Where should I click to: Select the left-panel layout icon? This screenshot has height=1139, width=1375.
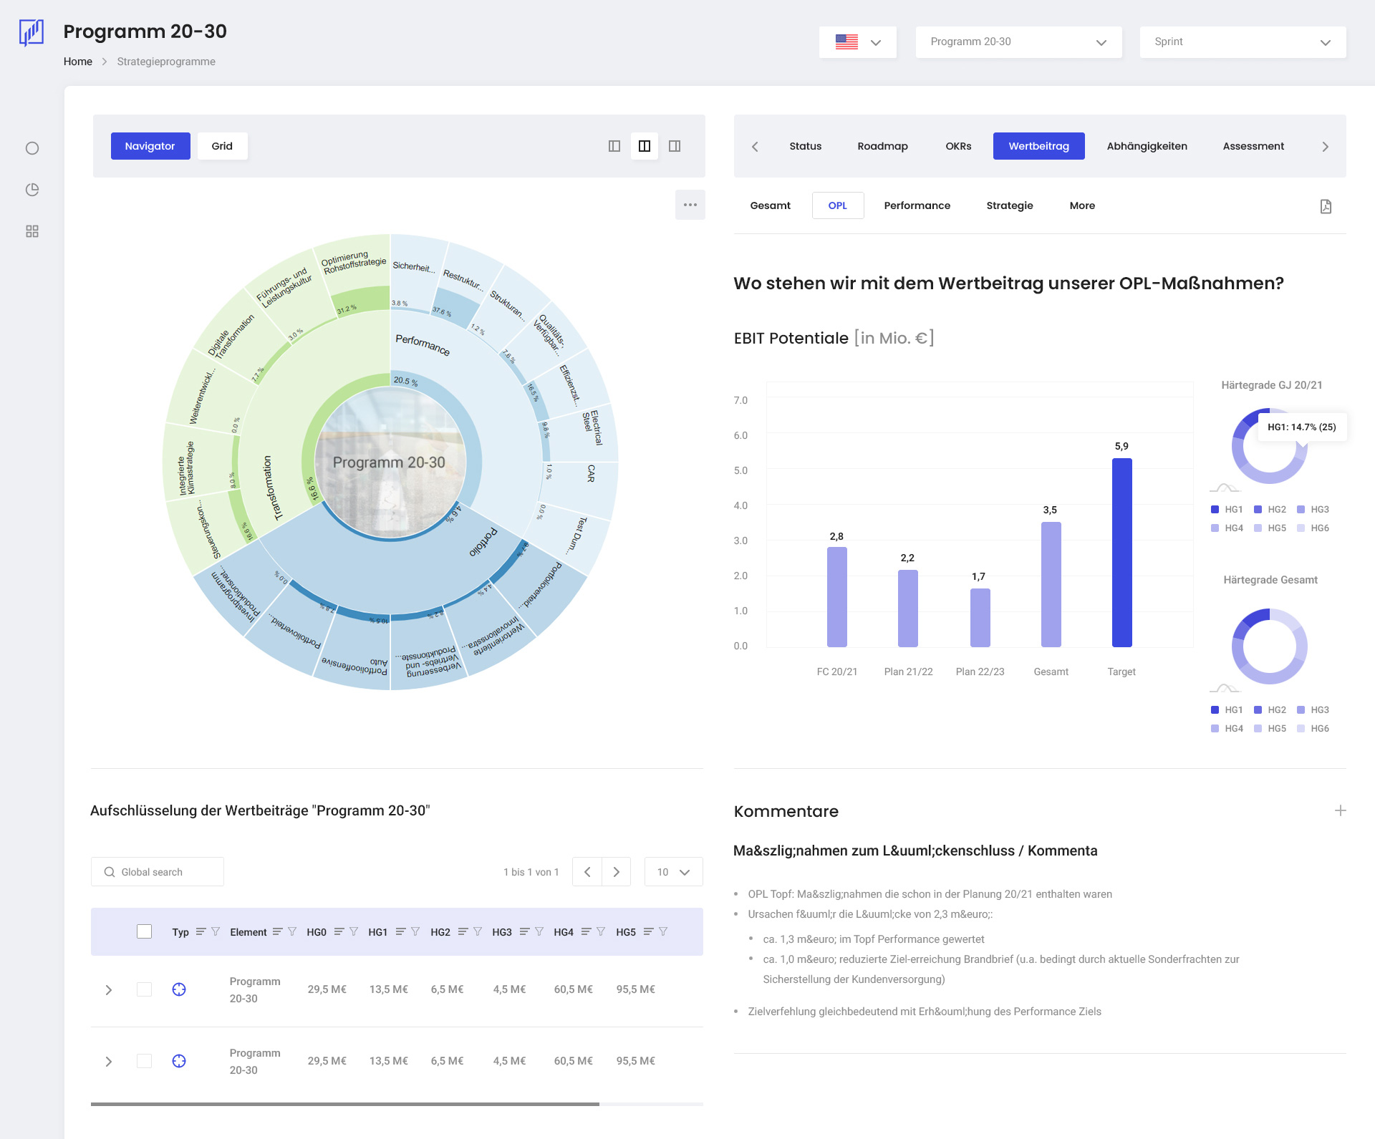click(614, 146)
